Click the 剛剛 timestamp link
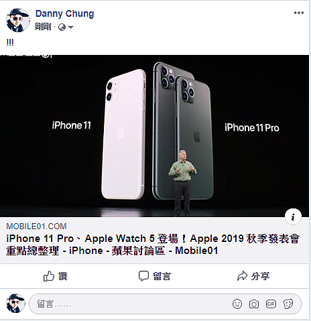Screen dimensions: 311x321 [x=43, y=27]
